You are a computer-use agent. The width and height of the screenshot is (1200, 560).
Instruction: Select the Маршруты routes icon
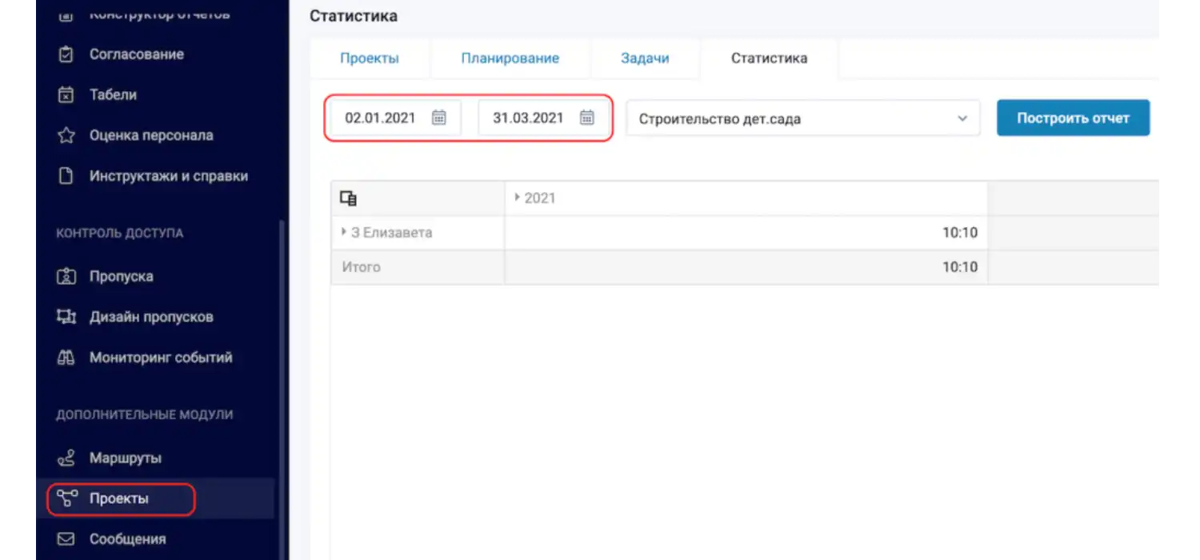pyautogui.click(x=66, y=458)
